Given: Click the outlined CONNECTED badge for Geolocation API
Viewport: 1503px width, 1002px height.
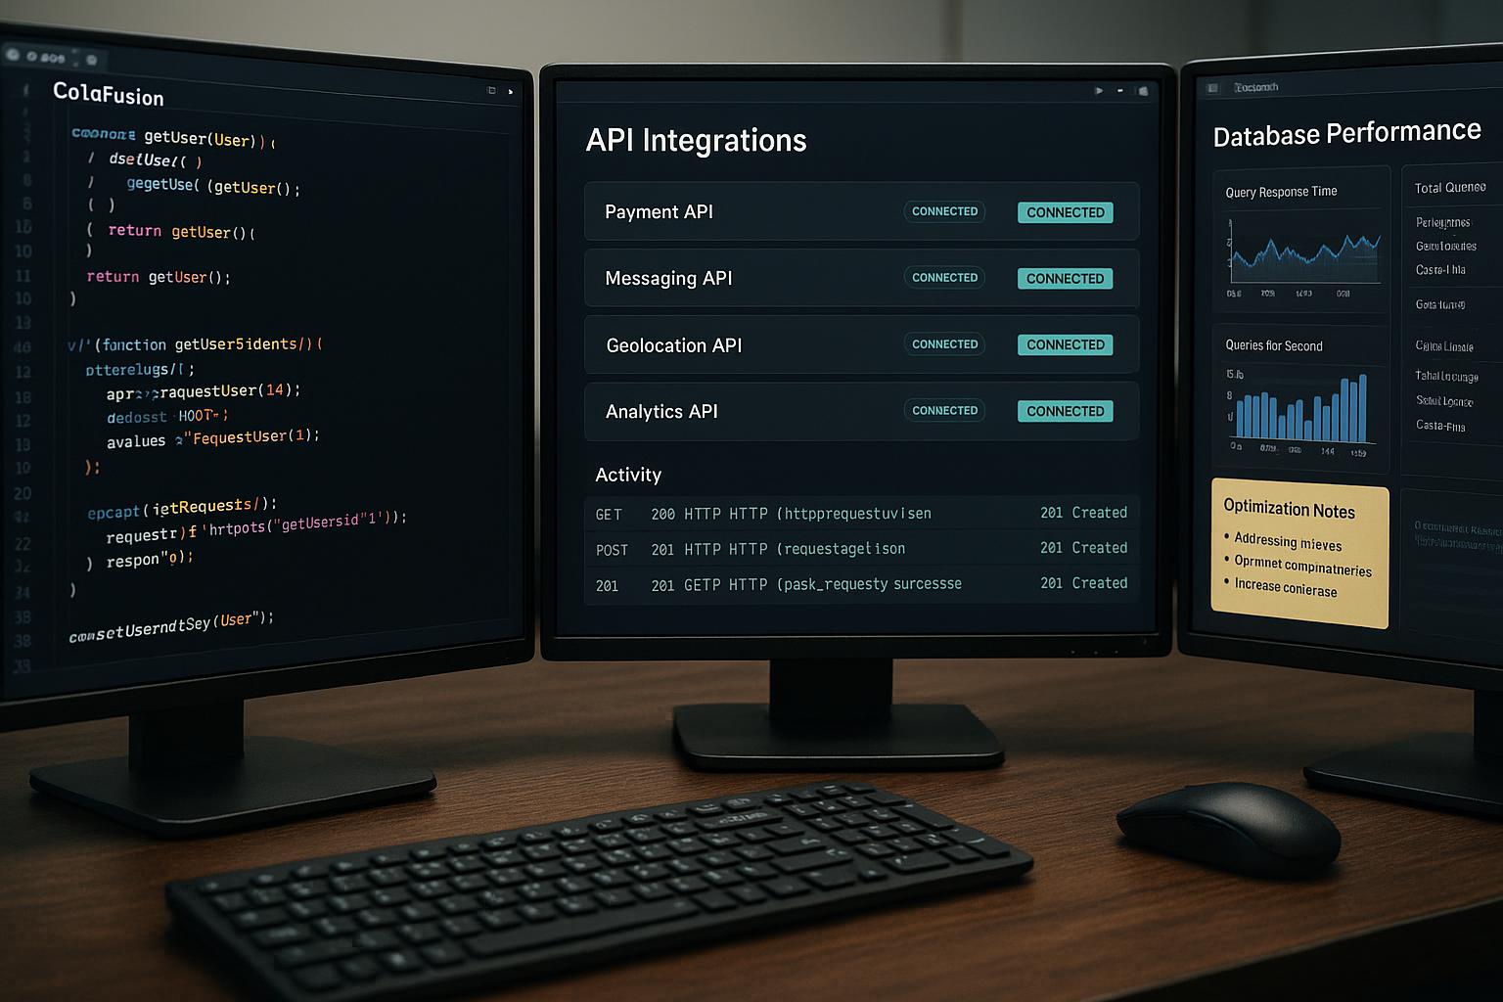Looking at the screenshot, I should coord(944,344).
